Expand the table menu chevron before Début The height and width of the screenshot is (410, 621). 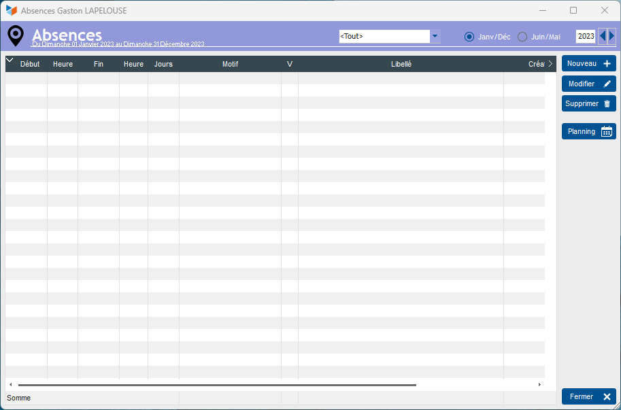10,60
